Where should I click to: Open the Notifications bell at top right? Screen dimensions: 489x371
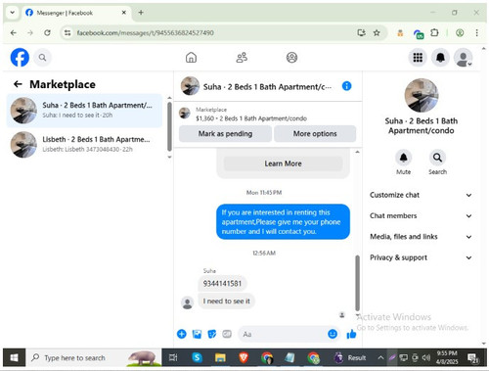click(x=440, y=58)
